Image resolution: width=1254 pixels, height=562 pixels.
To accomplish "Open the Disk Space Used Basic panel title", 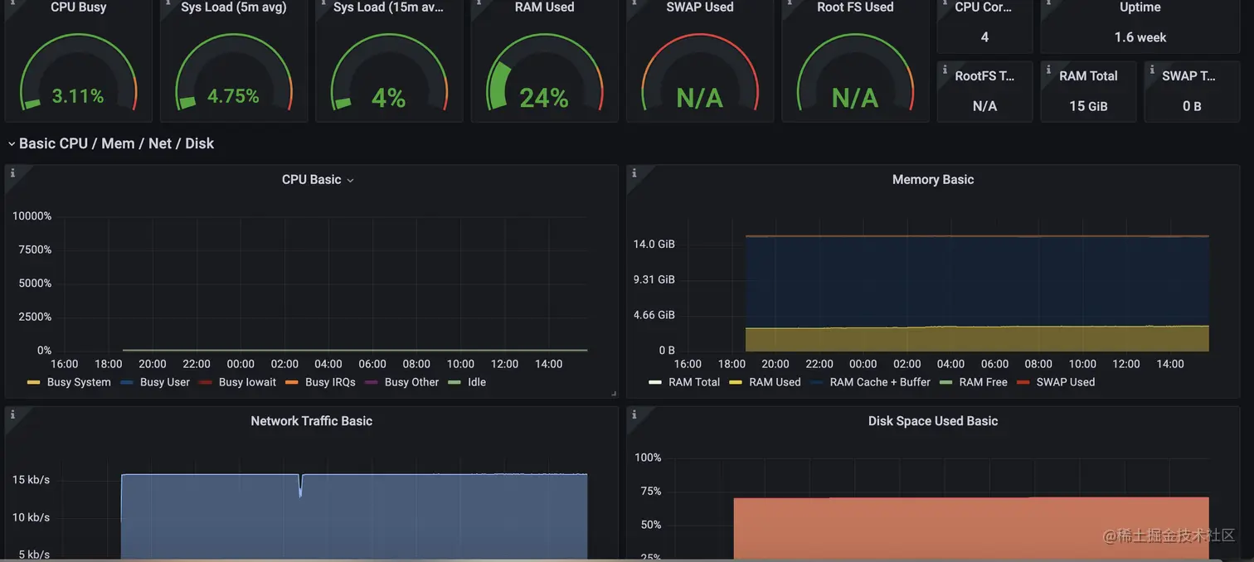I will (x=933, y=421).
